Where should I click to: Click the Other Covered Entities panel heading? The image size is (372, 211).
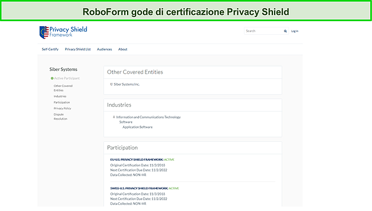pyautogui.click(x=135, y=72)
